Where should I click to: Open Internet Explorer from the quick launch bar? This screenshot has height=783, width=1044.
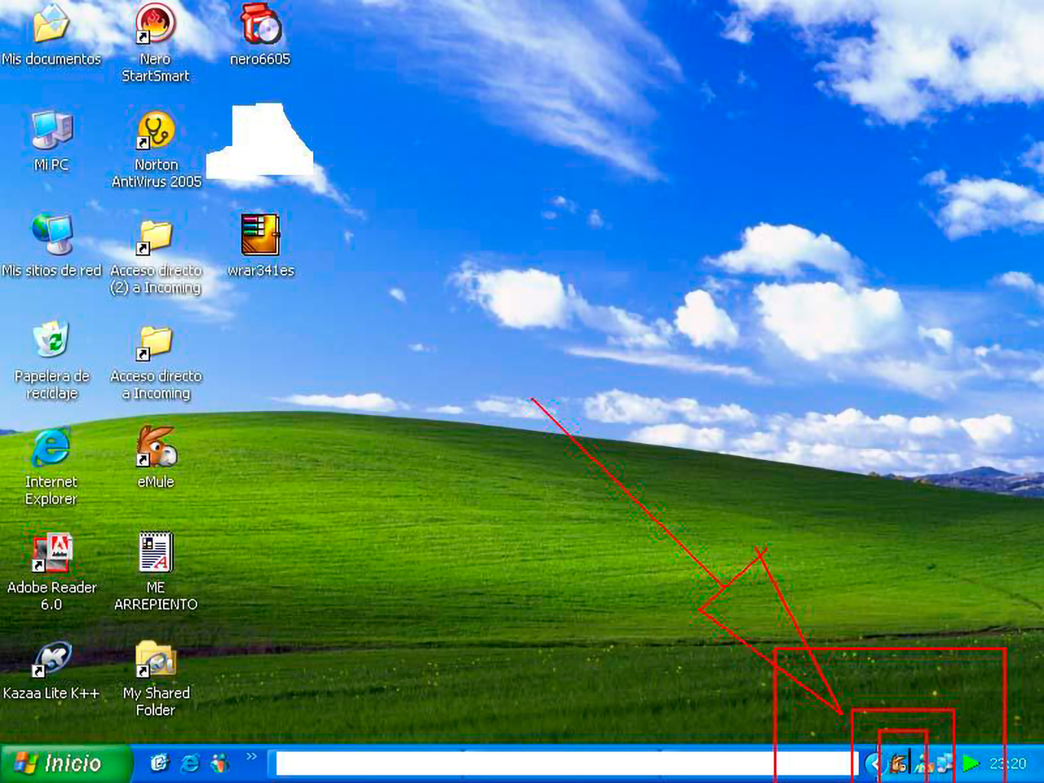190,763
